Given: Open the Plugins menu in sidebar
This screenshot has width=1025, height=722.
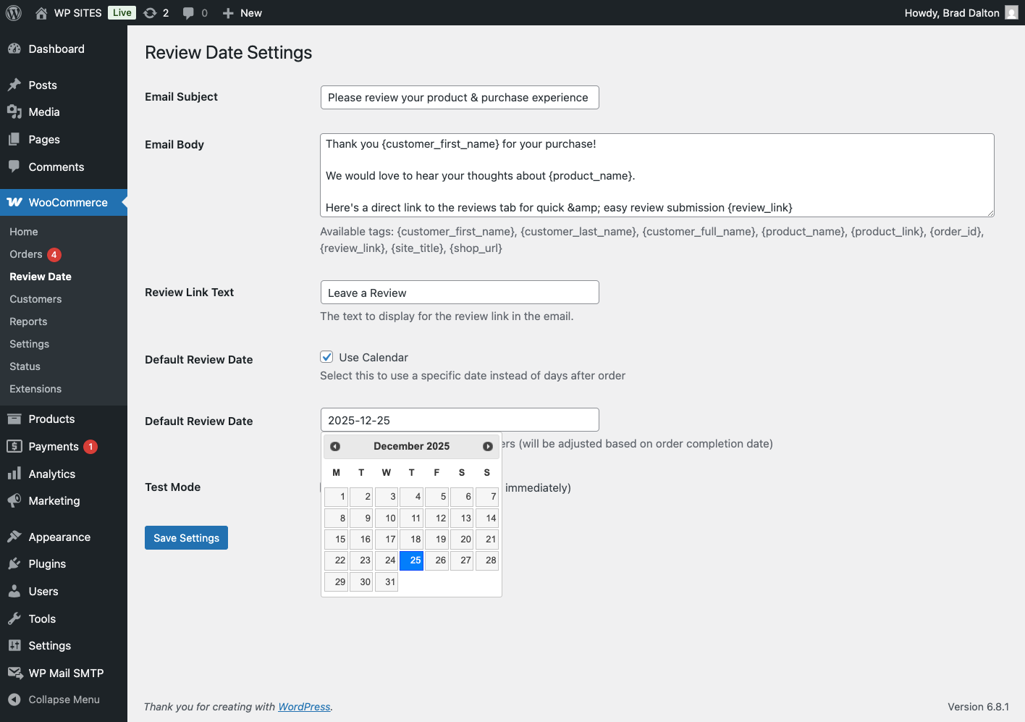Looking at the screenshot, I should [47, 564].
